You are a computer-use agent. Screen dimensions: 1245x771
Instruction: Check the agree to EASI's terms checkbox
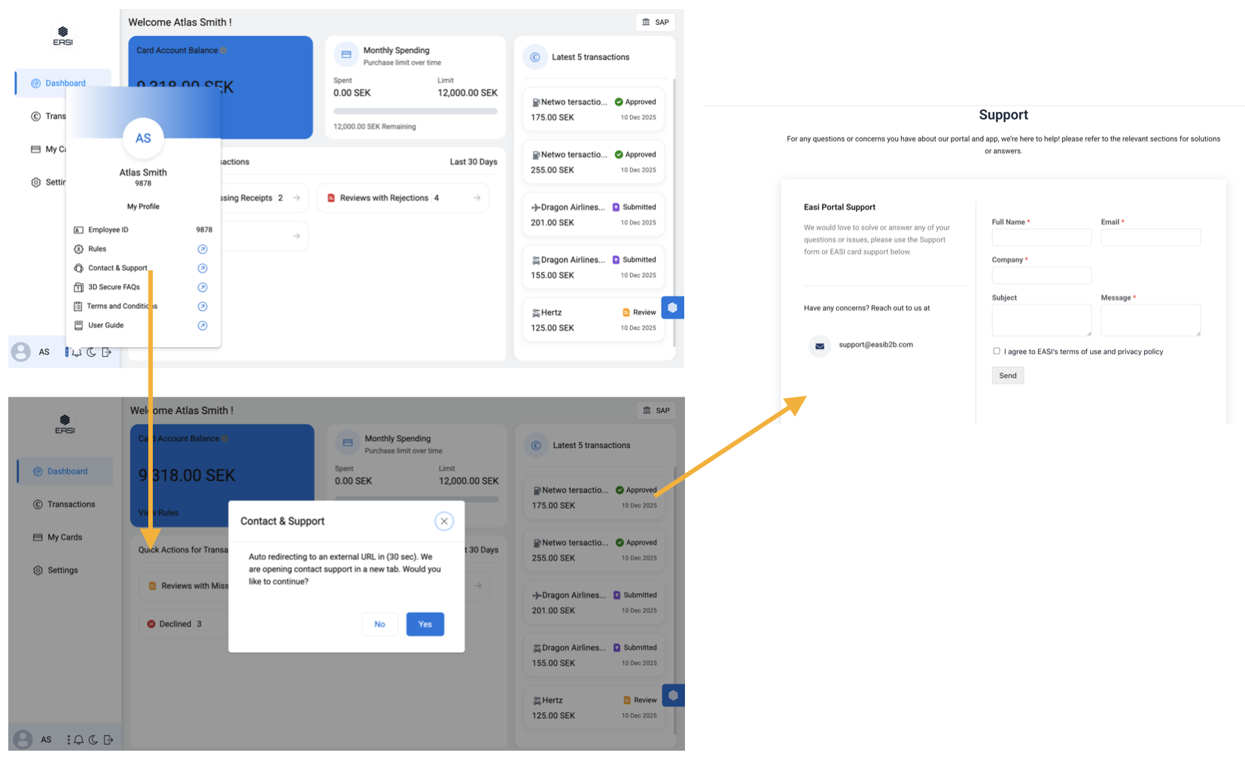(x=997, y=351)
